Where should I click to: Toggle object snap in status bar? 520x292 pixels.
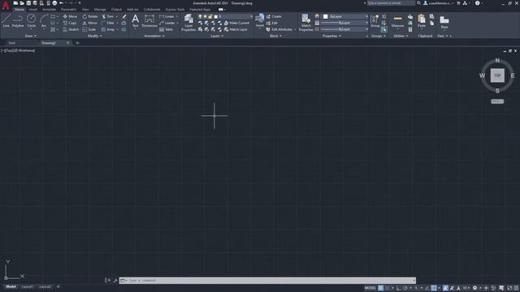[x=434, y=288]
